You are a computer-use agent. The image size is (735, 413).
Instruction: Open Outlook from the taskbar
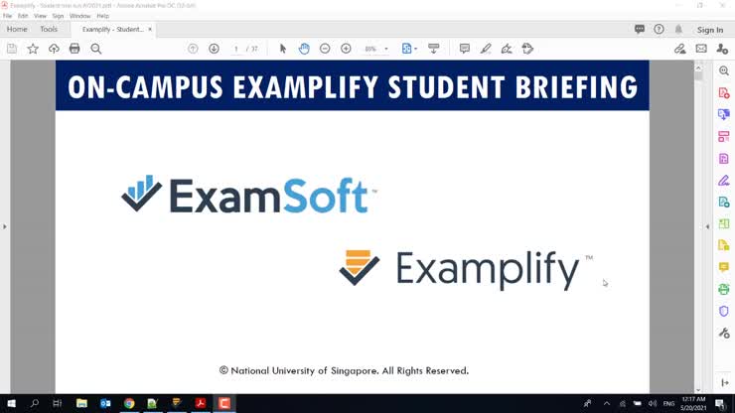click(x=105, y=403)
